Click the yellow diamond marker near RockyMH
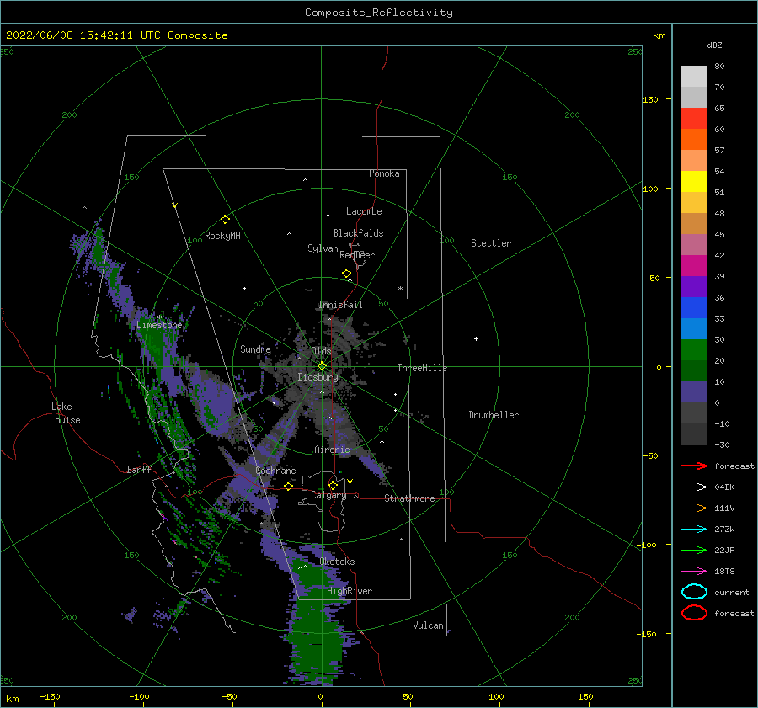758x708 pixels. click(225, 220)
